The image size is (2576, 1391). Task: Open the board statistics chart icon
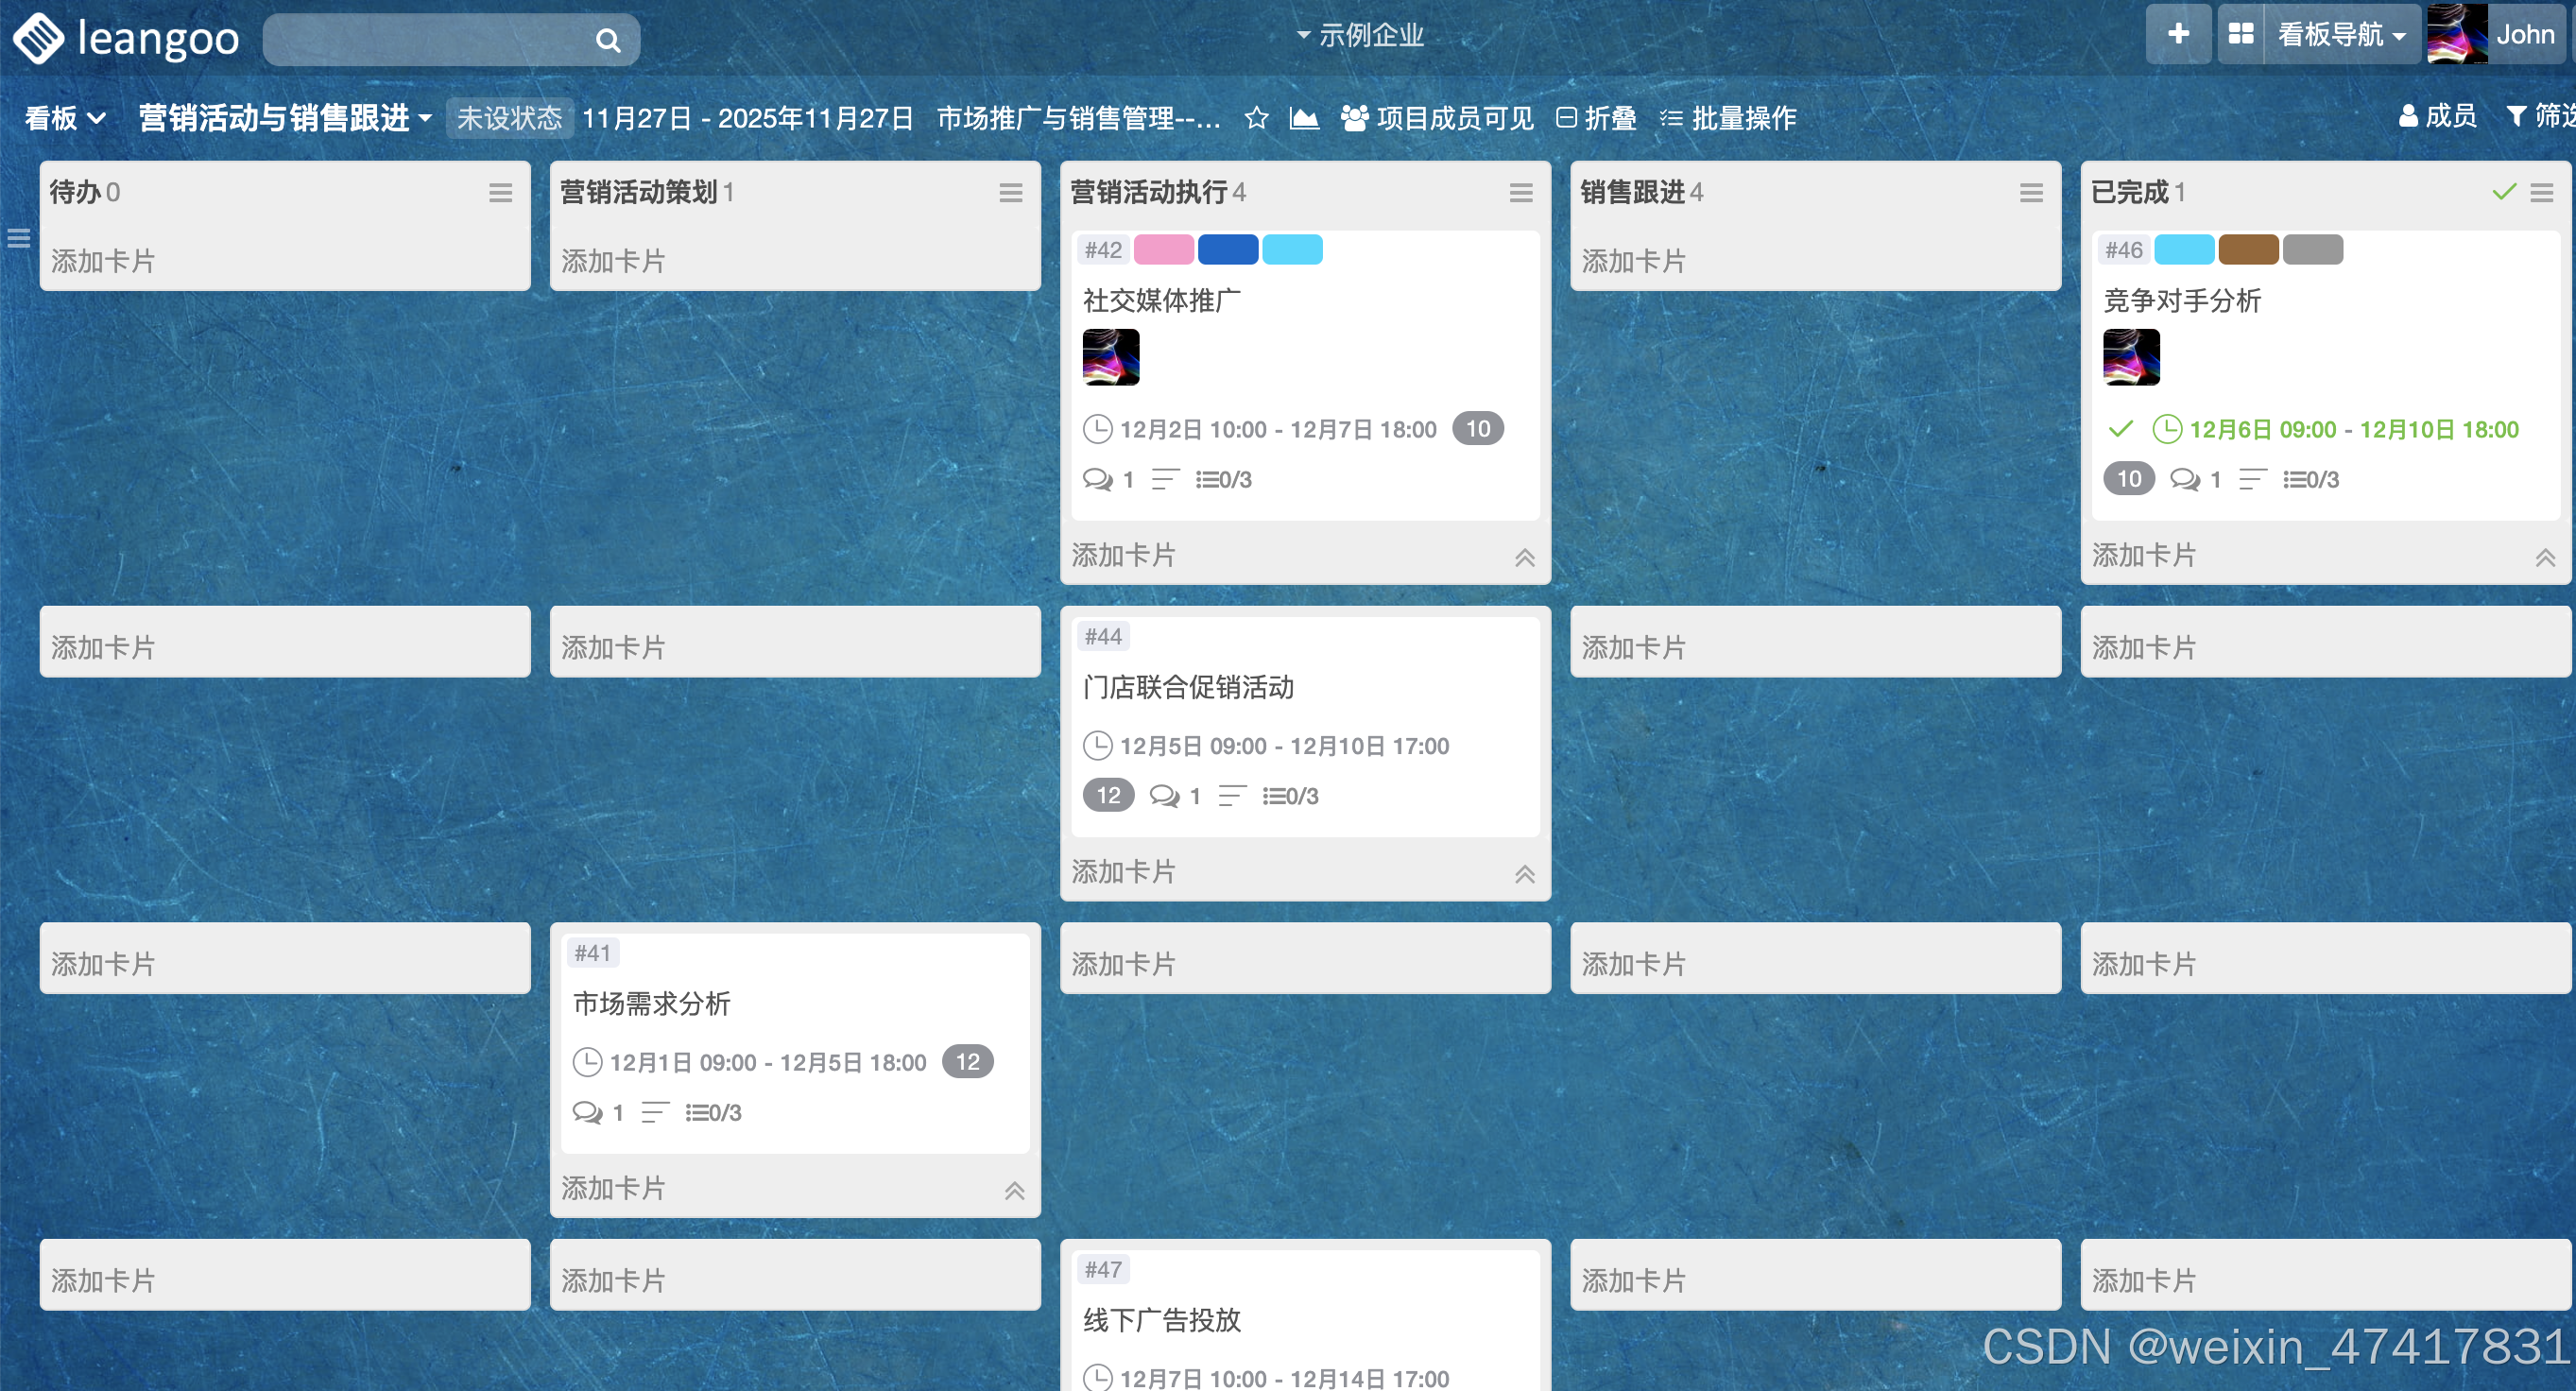click(x=1304, y=119)
